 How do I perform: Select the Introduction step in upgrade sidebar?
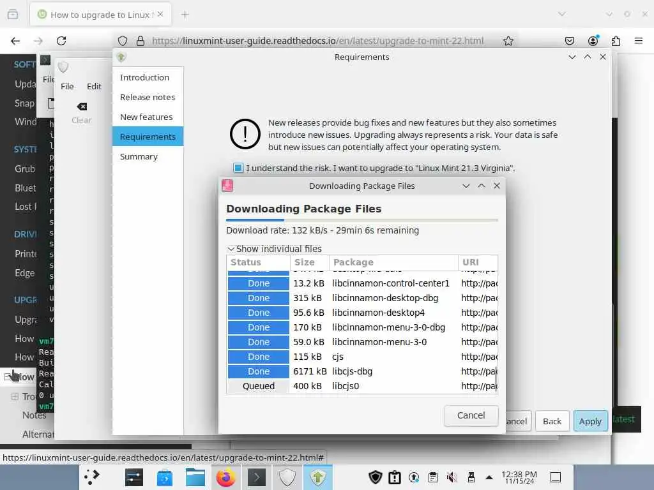coord(148,77)
